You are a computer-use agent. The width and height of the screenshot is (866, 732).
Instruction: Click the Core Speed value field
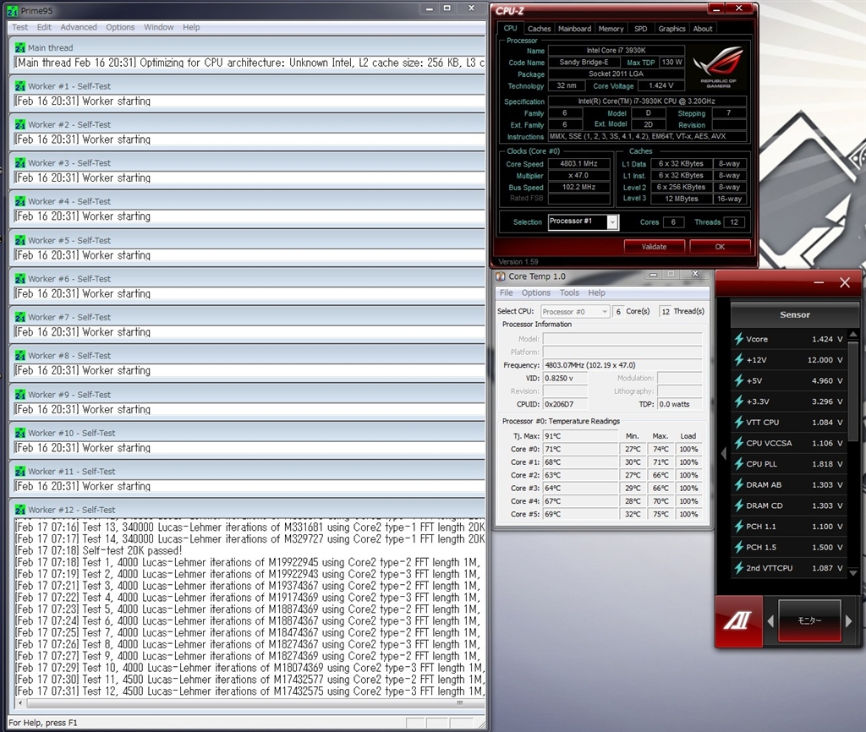coord(578,164)
